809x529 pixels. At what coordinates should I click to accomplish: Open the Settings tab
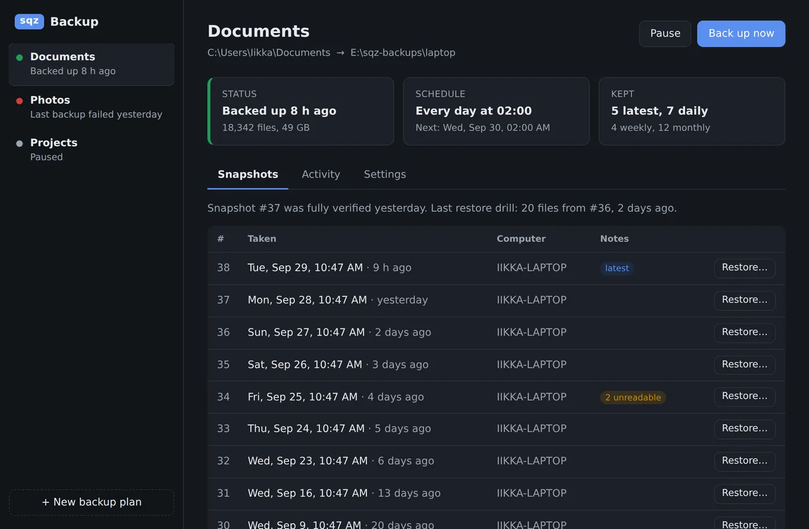385,174
